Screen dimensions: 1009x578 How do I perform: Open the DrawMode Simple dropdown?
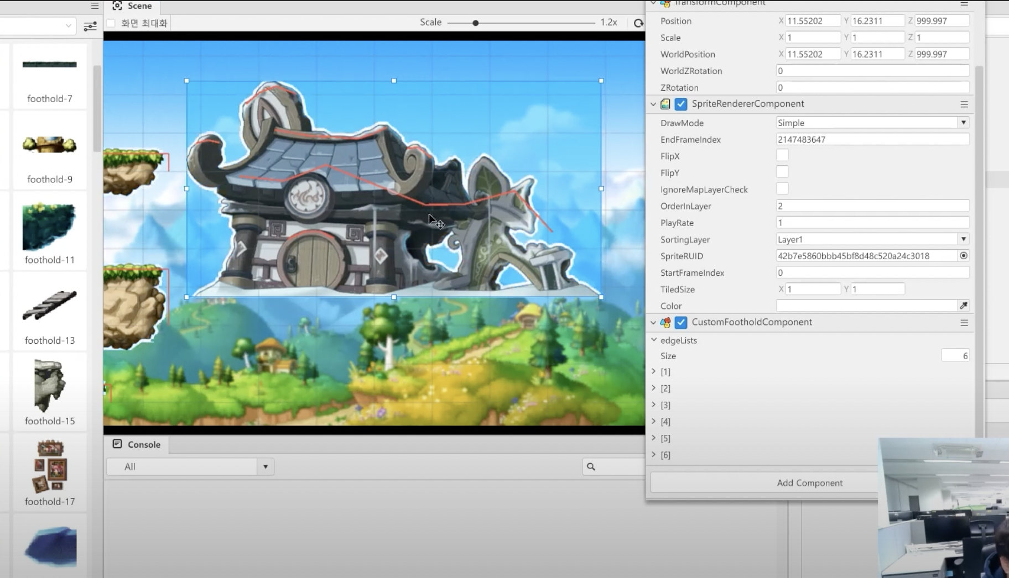[873, 123]
